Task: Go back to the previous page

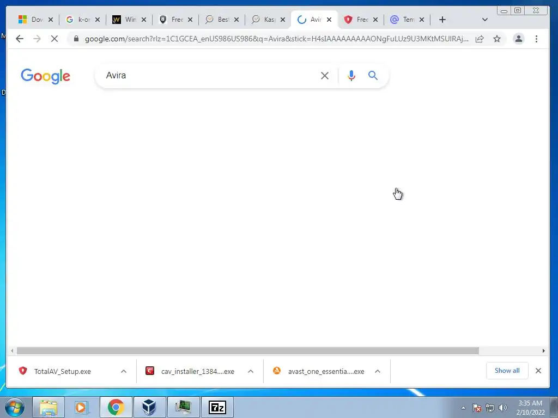Action: [x=20, y=39]
